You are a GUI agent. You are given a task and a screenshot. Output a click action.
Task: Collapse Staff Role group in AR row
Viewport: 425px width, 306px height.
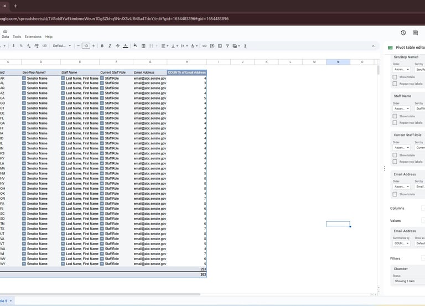coord(102,88)
